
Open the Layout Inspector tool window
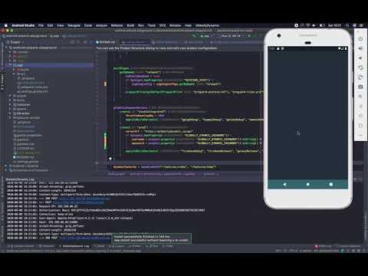(350, 246)
